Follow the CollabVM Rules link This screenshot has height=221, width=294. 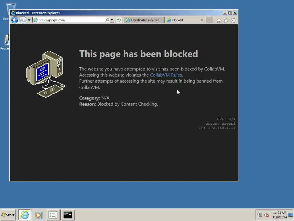[166, 75]
